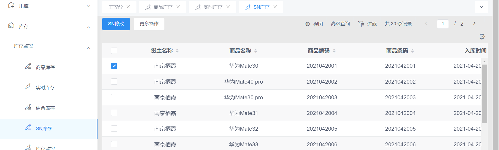
Task: Click the icon on the SN库存 tab
Action: (x=248, y=7)
